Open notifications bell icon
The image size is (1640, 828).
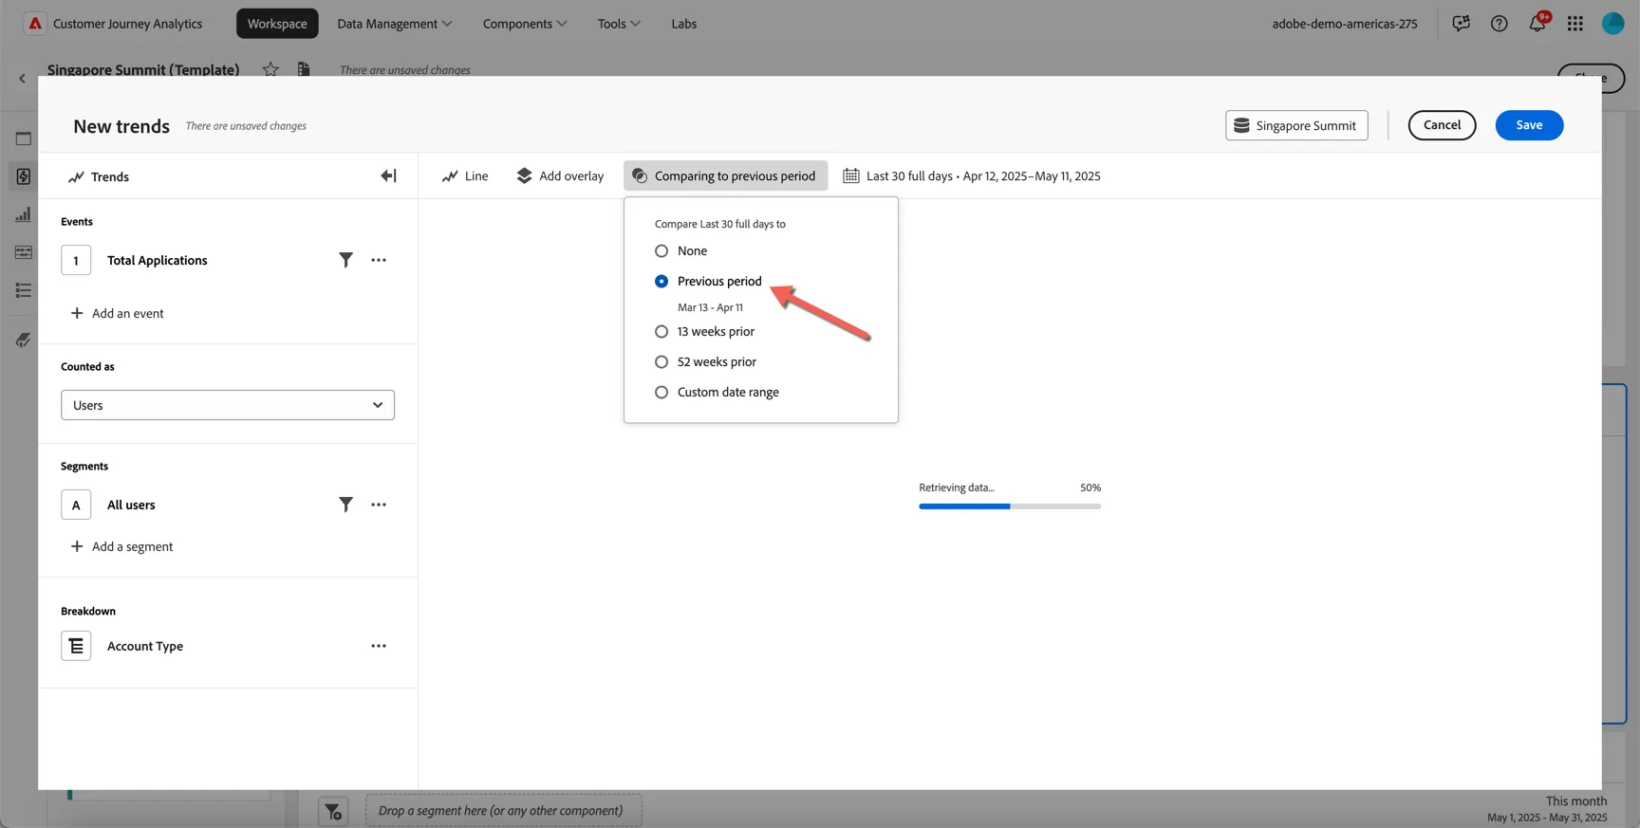click(x=1537, y=24)
